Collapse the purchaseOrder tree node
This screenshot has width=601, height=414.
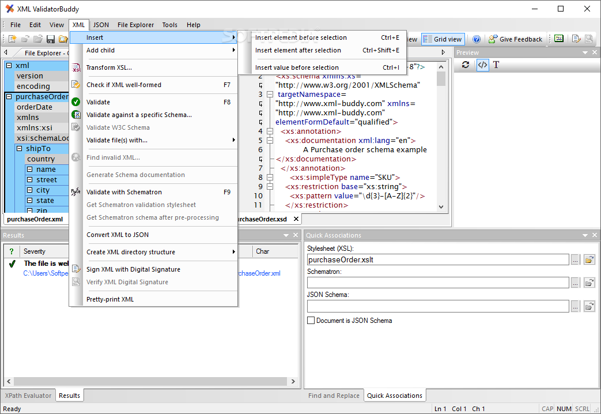point(9,97)
